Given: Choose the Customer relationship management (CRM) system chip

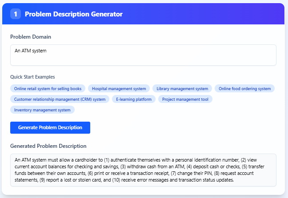Looking at the screenshot, I should point(60,99).
